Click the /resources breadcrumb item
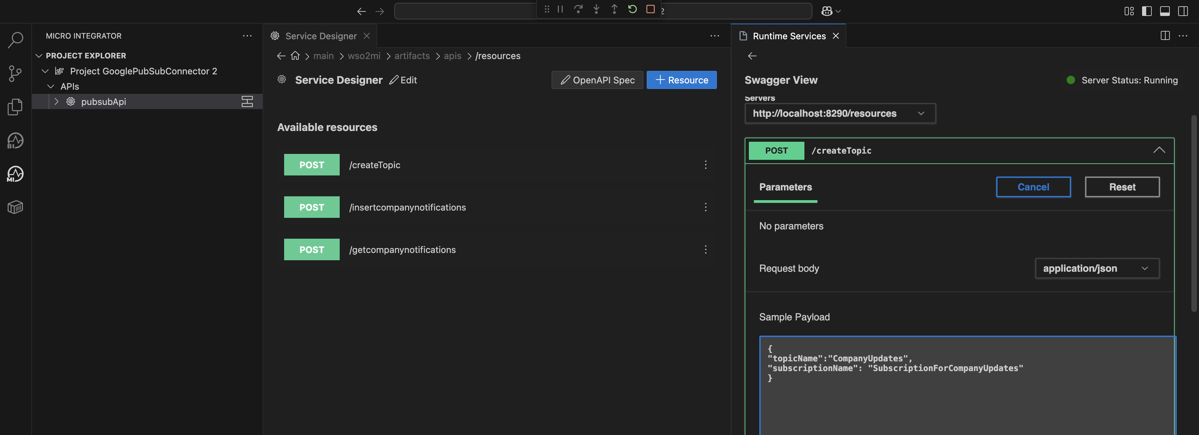Screen dimensions: 1199x435 coord(498,56)
